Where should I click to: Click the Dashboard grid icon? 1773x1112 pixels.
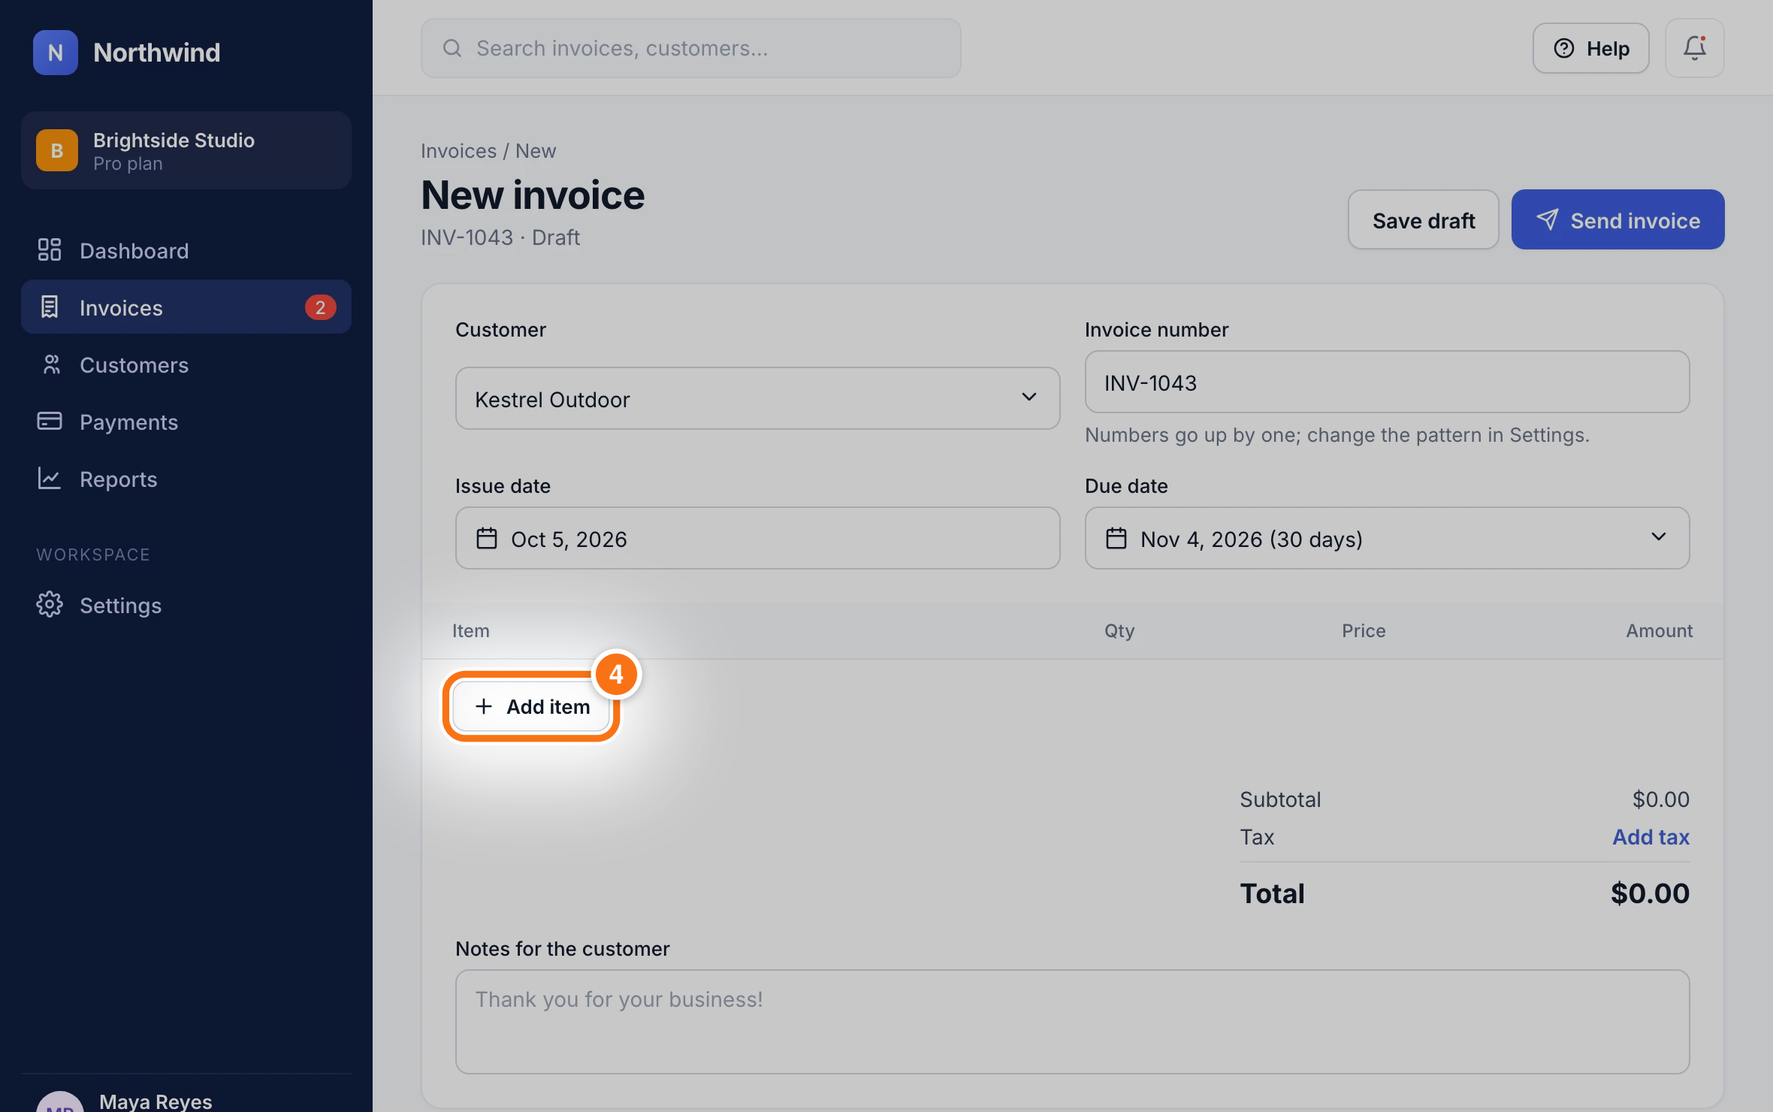[50, 250]
